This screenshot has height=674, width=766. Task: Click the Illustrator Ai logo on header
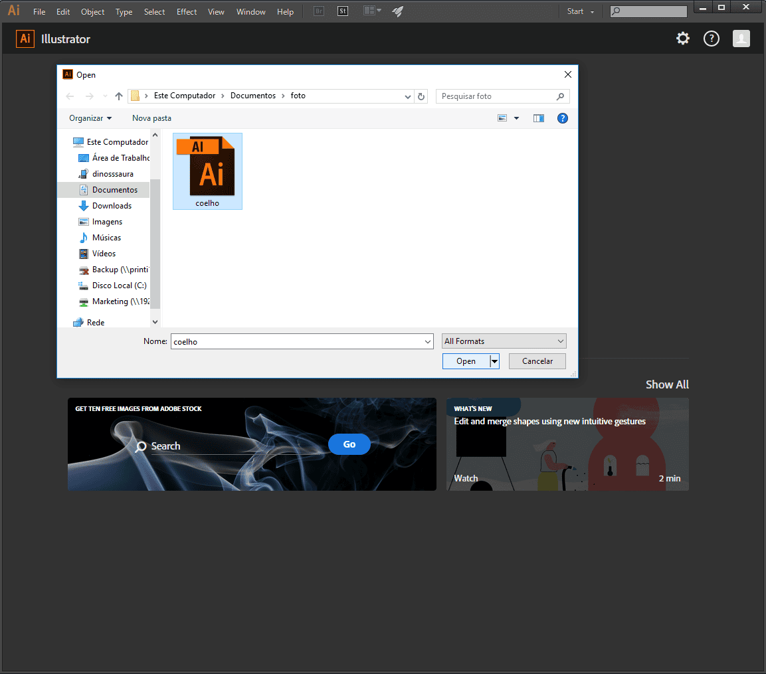[25, 39]
